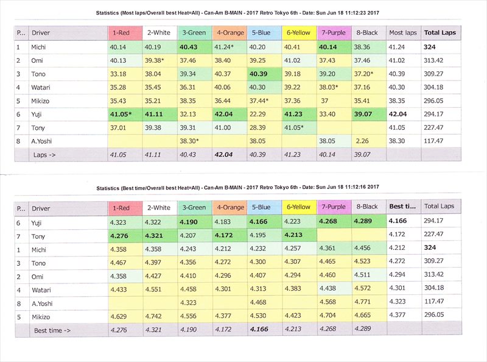Click "Total Laps" header in the top table

point(440,32)
